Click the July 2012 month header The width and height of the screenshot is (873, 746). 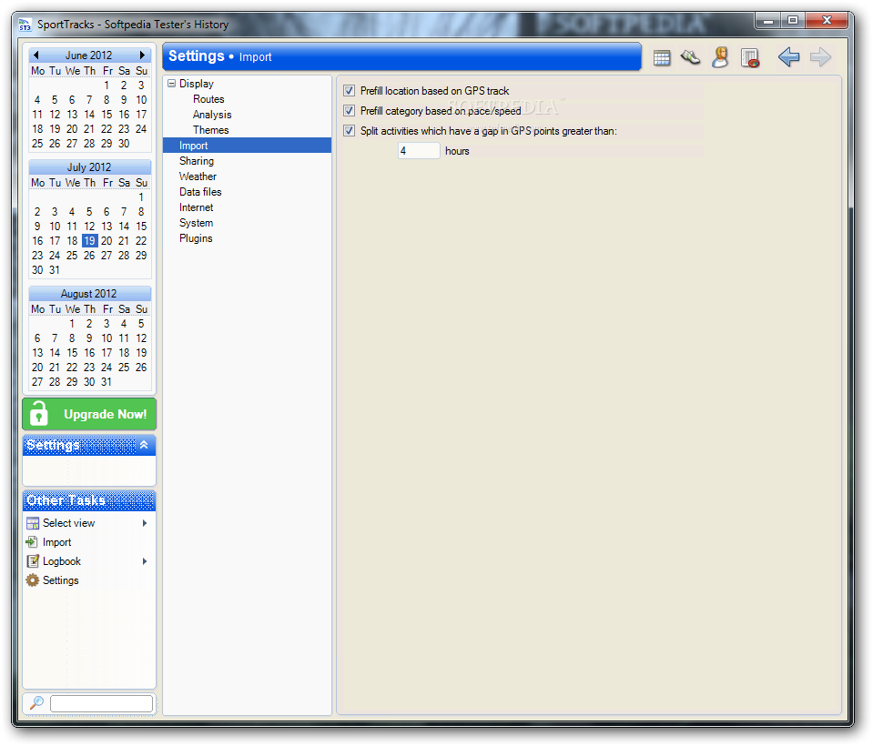click(x=89, y=167)
